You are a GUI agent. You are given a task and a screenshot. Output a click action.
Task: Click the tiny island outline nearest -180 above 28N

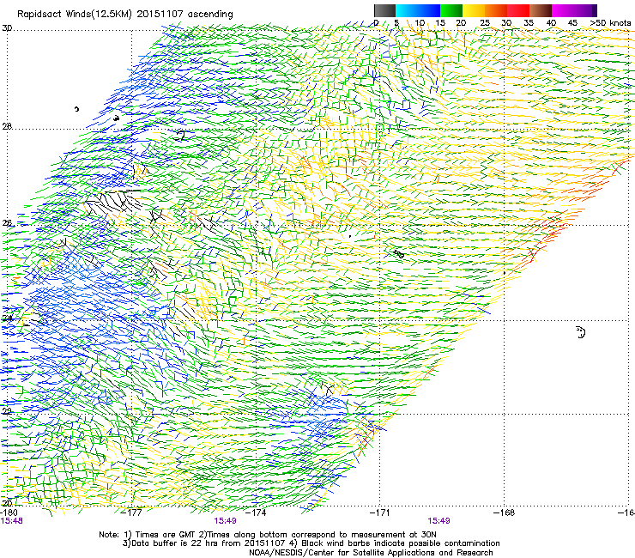[x=76, y=109]
